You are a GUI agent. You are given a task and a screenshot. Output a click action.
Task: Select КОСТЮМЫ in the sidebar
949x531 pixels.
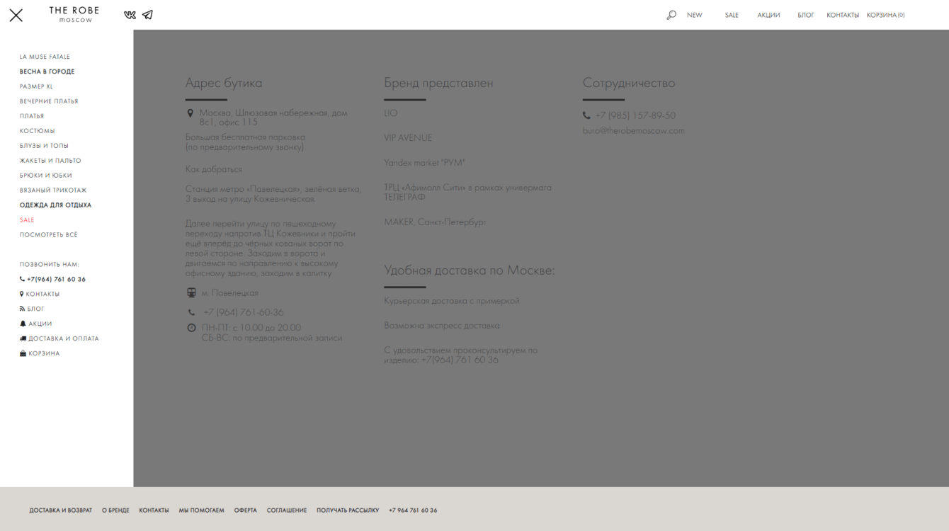pos(37,131)
